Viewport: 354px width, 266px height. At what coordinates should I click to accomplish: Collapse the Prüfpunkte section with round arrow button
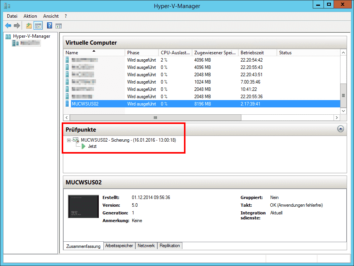click(341, 129)
